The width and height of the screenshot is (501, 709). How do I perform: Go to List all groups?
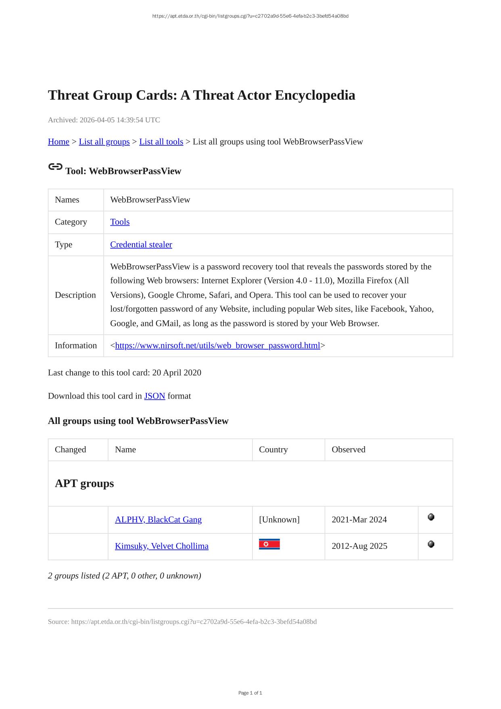pos(104,142)
